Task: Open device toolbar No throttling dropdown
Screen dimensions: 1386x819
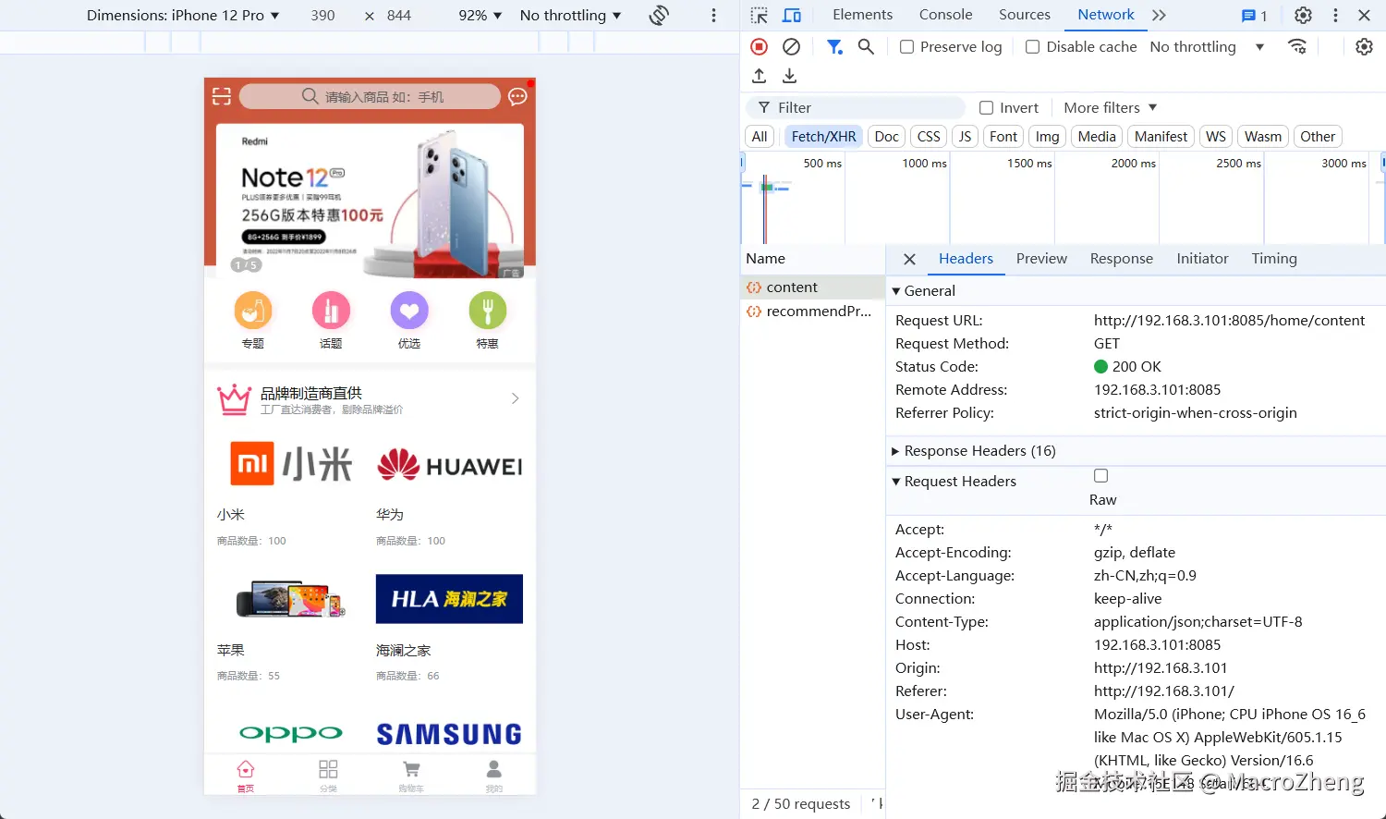Action: pyautogui.click(x=570, y=16)
